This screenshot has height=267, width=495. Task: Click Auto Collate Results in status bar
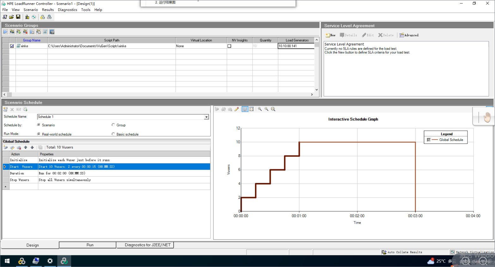click(402, 252)
